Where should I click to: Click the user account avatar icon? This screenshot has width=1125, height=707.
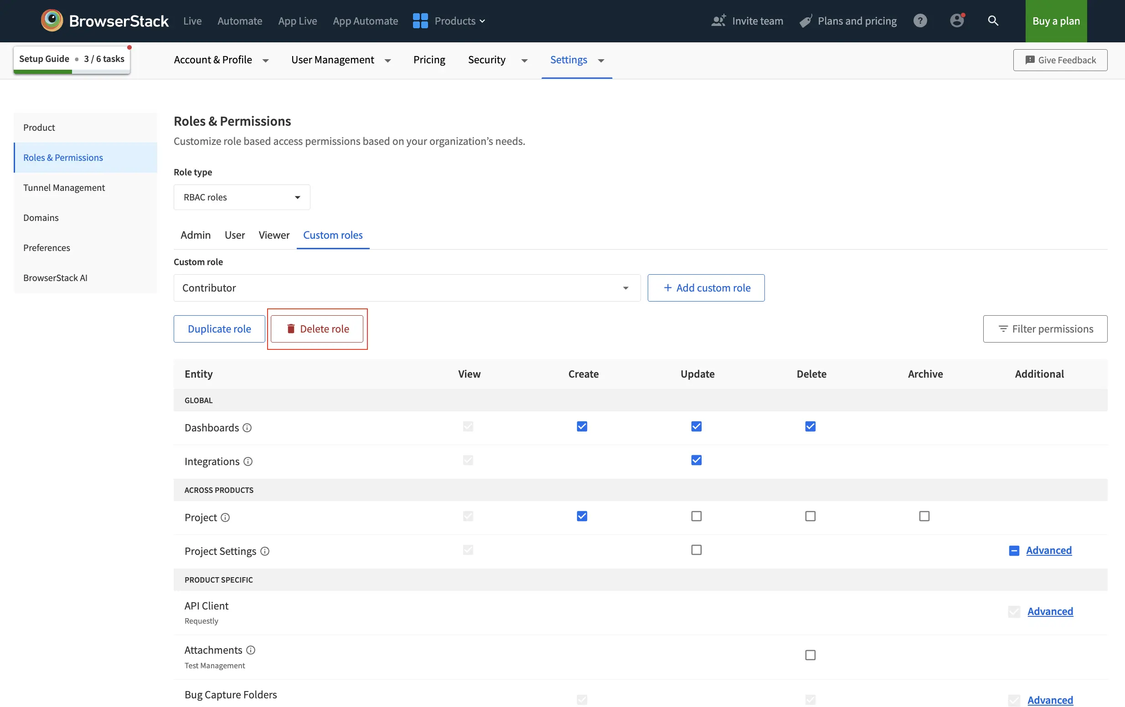[x=956, y=20]
